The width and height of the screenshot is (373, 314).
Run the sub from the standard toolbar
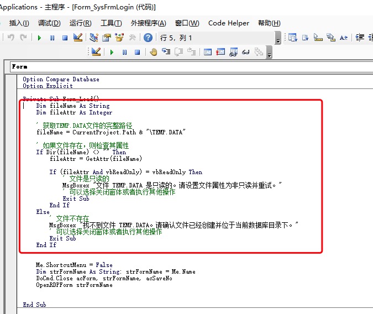coord(39,38)
